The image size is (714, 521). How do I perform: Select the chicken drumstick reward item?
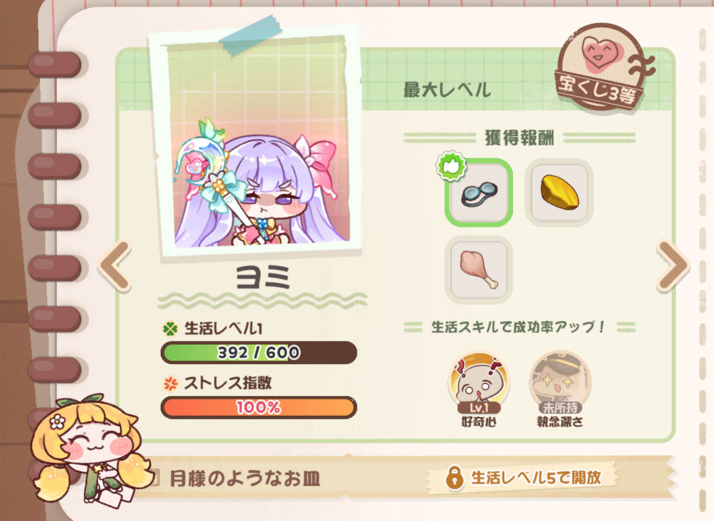coord(479,269)
